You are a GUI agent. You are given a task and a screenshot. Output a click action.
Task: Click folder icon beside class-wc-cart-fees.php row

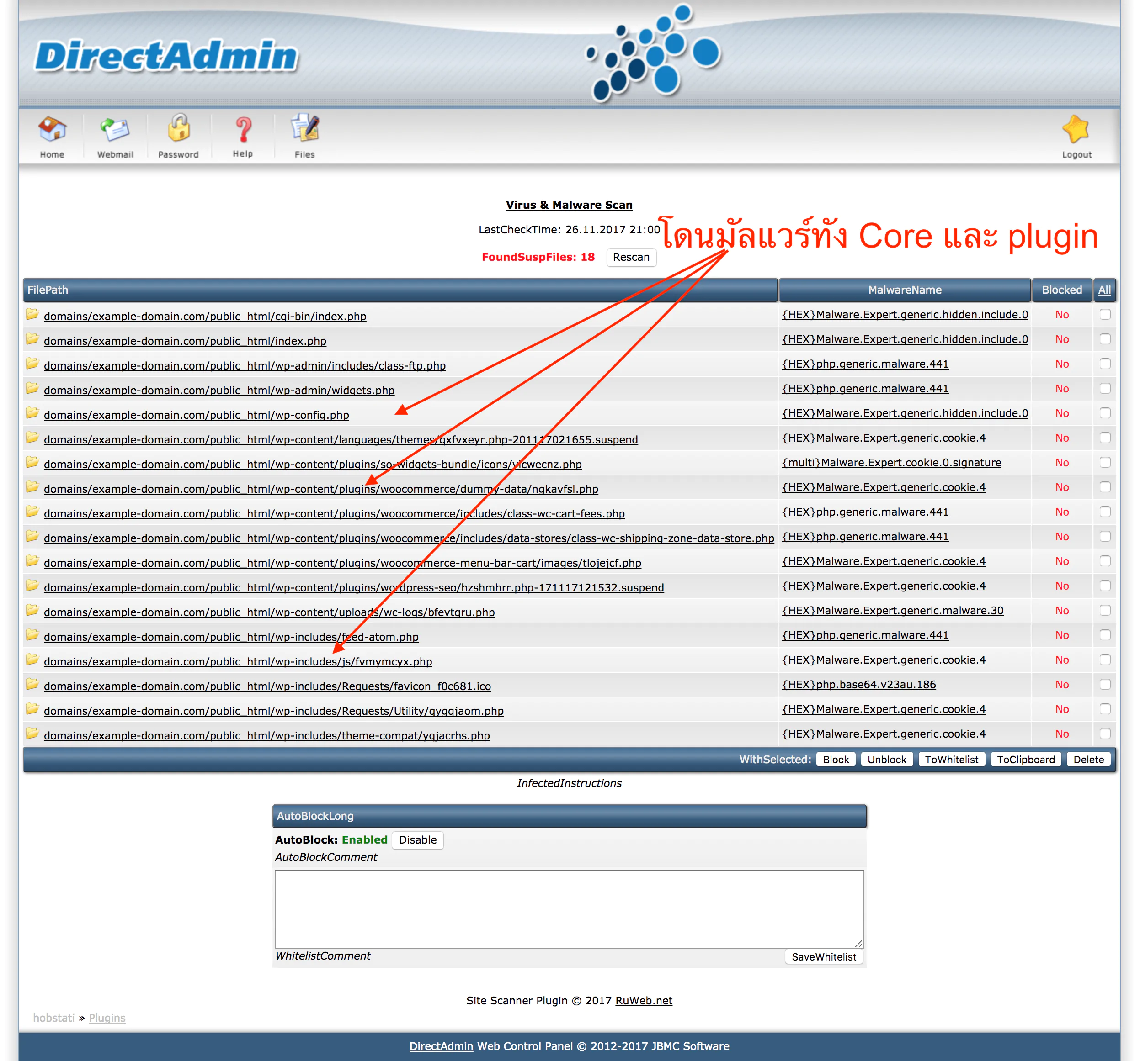(33, 512)
